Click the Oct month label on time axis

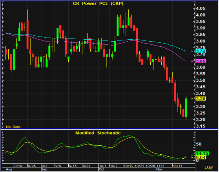click(102, 169)
